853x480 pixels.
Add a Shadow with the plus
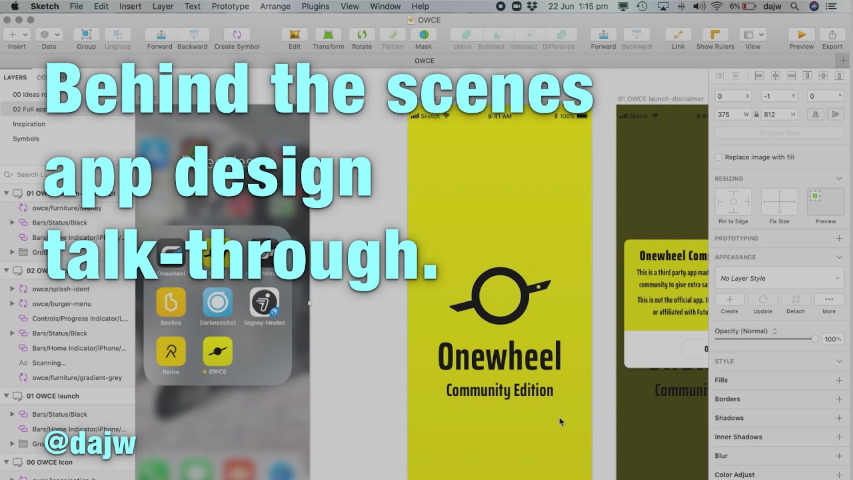click(839, 418)
